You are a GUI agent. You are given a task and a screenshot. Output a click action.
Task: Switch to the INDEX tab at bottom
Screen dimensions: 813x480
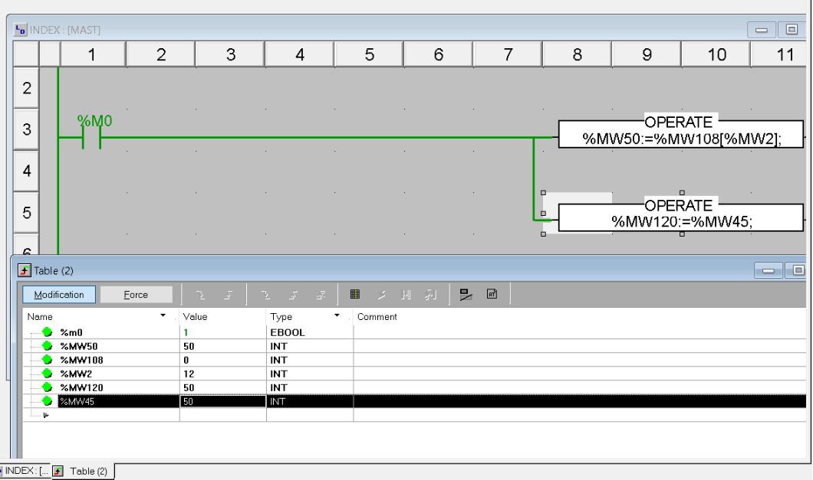(x=25, y=471)
